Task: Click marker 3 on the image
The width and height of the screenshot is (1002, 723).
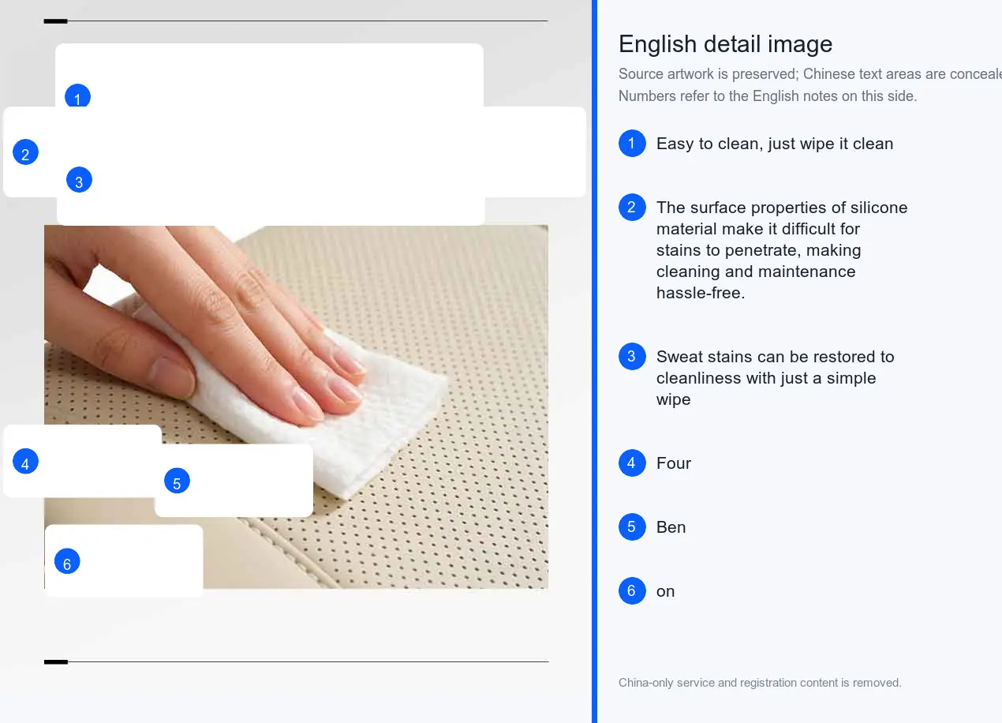Action: tap(79, 180)
